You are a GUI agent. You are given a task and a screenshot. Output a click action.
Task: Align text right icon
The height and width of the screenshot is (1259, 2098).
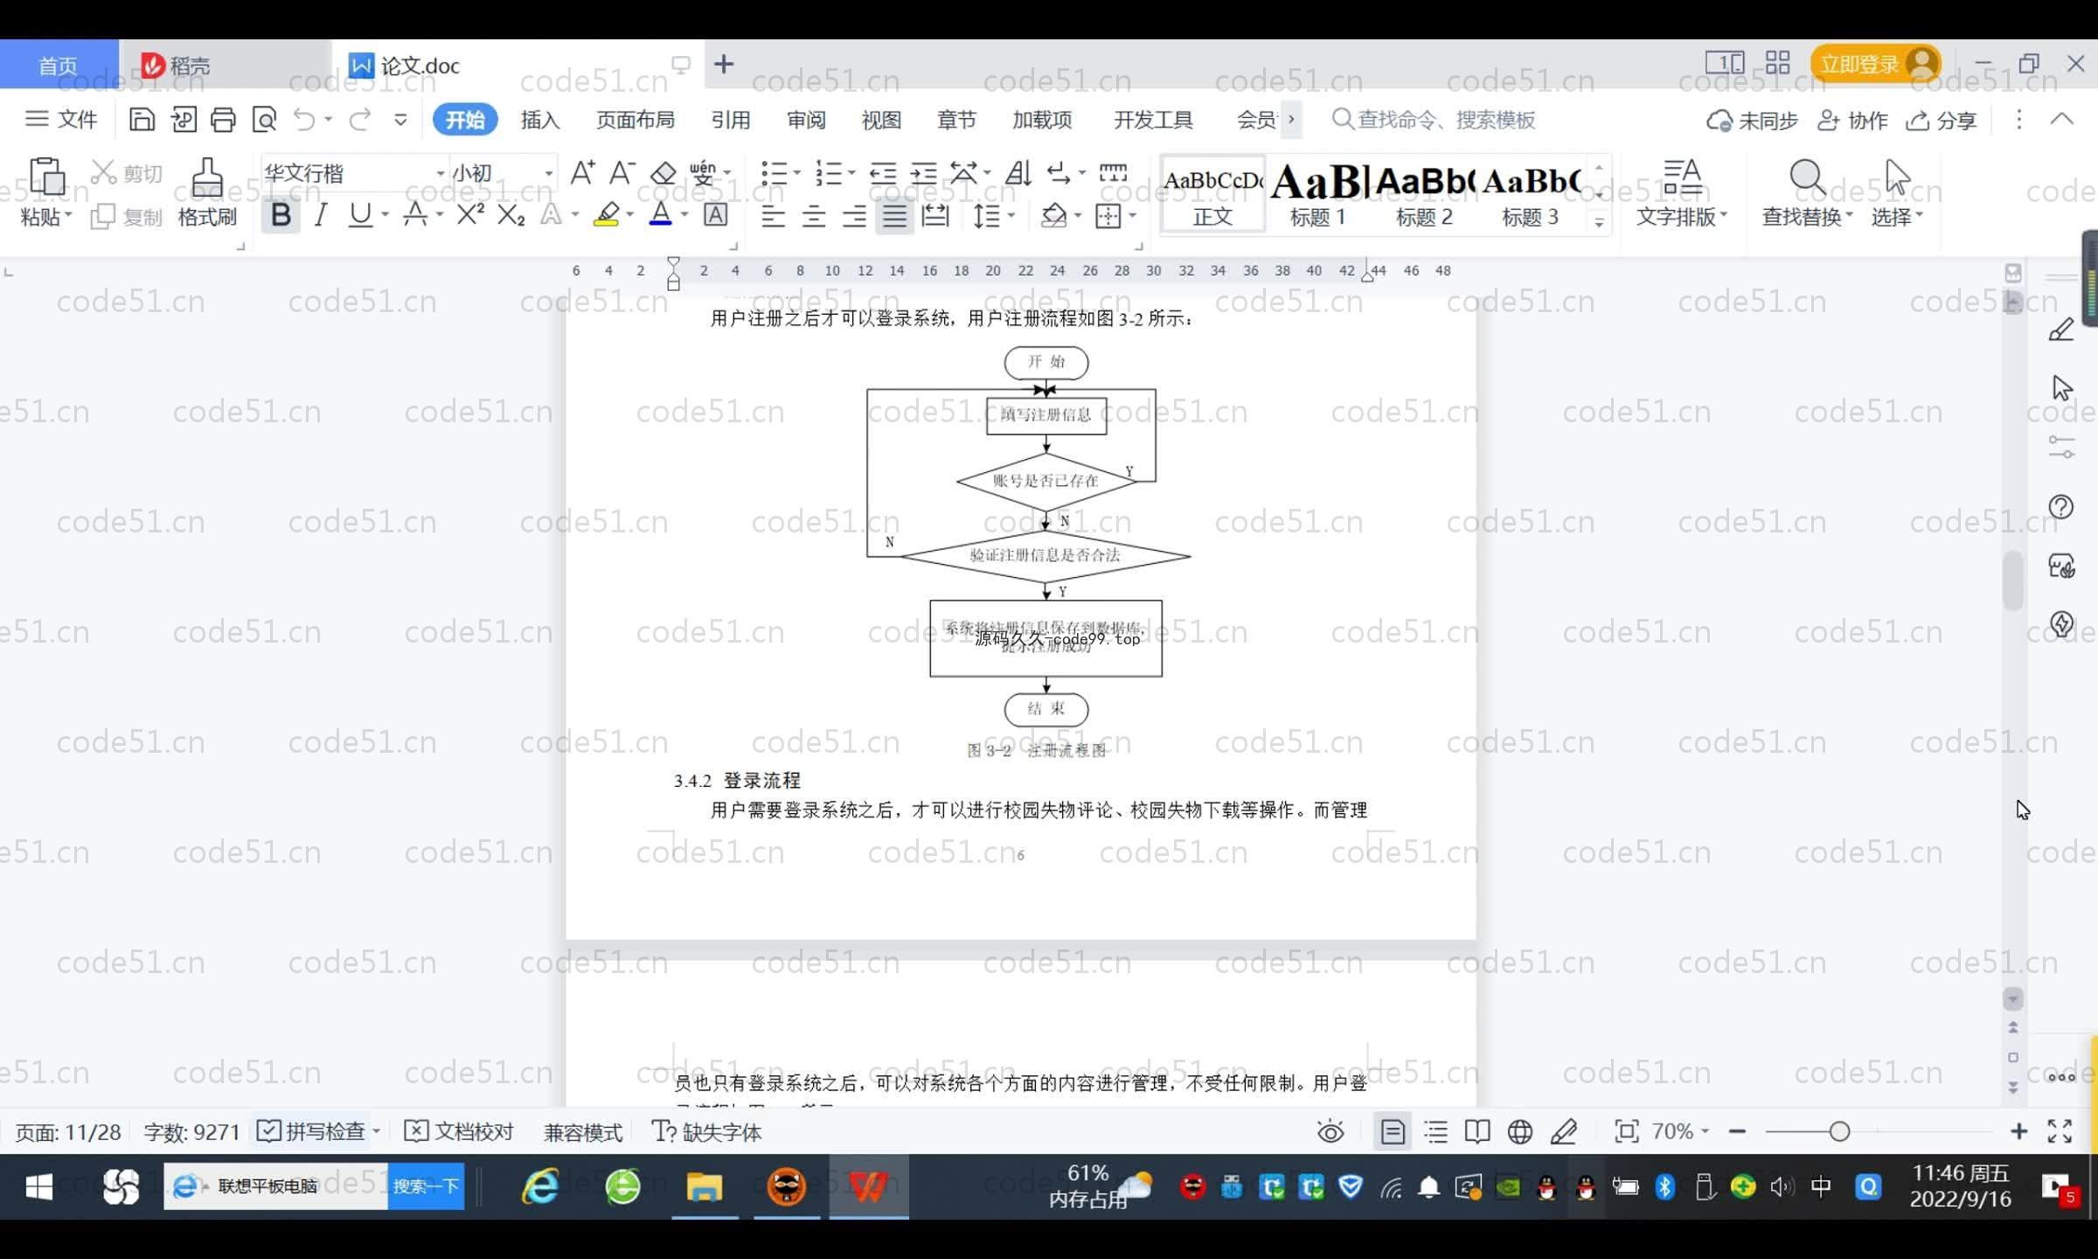click(854, 215)
